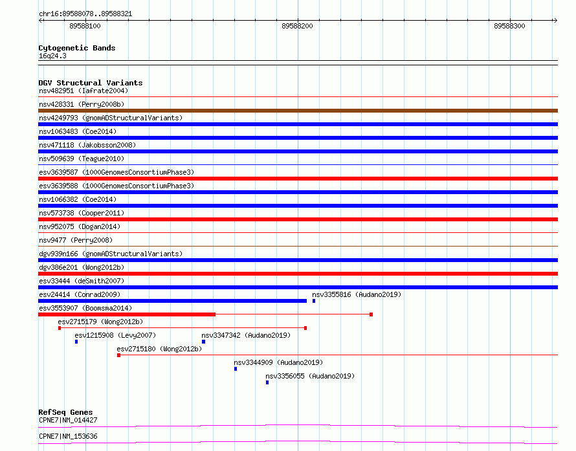Open the DGV Structural Variants track heading
Image resolution: width=576 pixels, height=451 pixels.
pyautogui.click(x=91, y=83)
